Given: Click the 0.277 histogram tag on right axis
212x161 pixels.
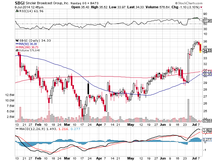Looking at the screenshot, I should pyautogui.click(x=207, y=139).
